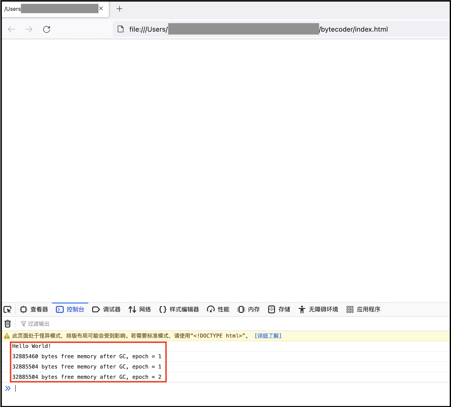Open the 存储 storage tab
This screenshot has height=407, width=451.
(279, 309)
